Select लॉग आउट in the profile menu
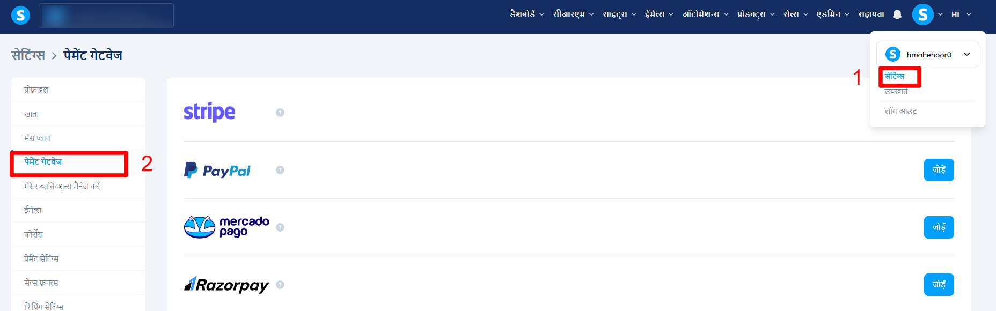Image resolution: width=996 pixels, height=311 pixels. click(901, 111)
